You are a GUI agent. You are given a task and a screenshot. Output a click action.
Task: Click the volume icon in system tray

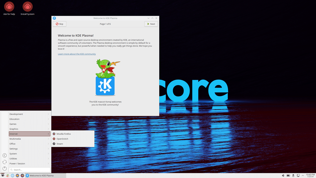(283, 175)
